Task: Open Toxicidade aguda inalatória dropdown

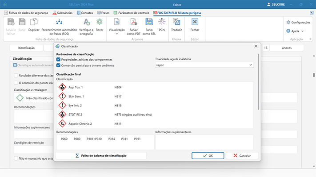Action: coord(204,65)
